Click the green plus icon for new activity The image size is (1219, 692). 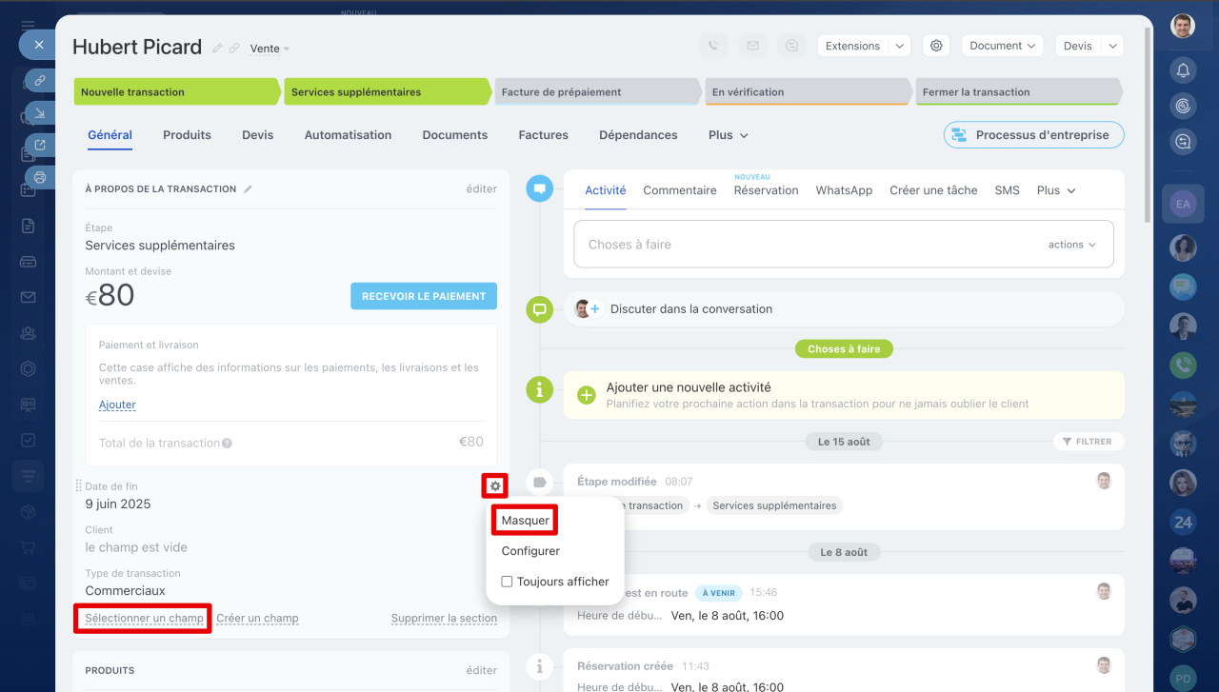pos(587,394)
